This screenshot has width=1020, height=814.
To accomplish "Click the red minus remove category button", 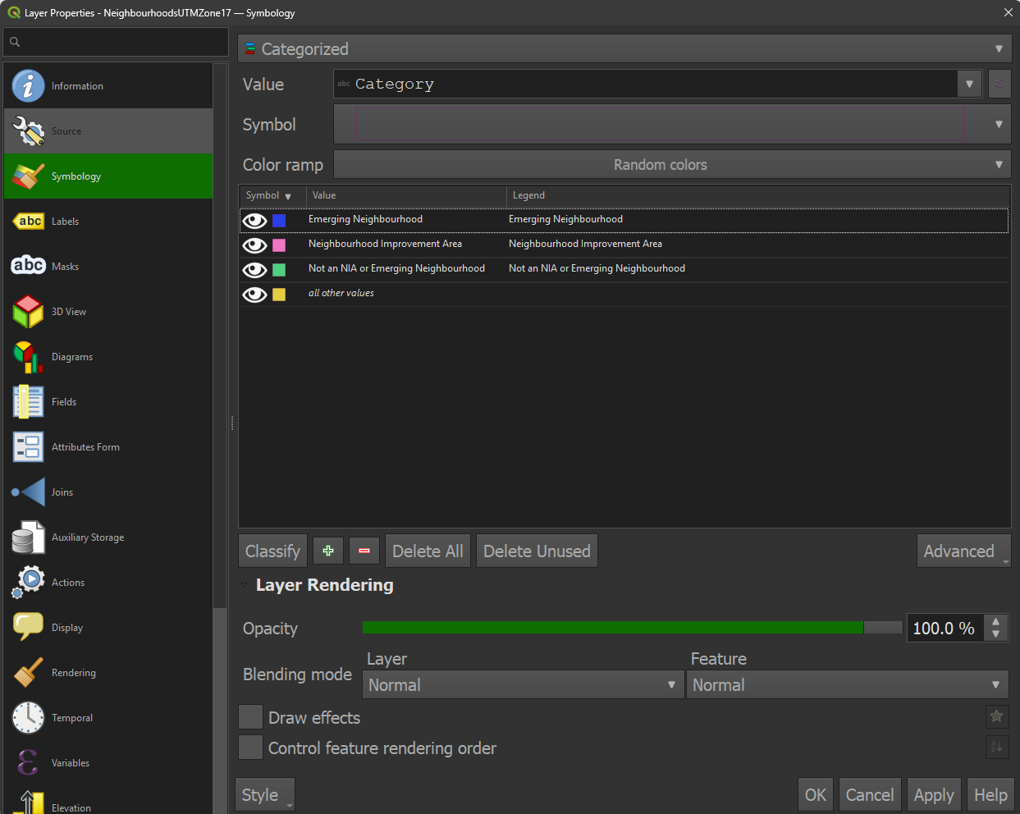I will tap(364, 551).
